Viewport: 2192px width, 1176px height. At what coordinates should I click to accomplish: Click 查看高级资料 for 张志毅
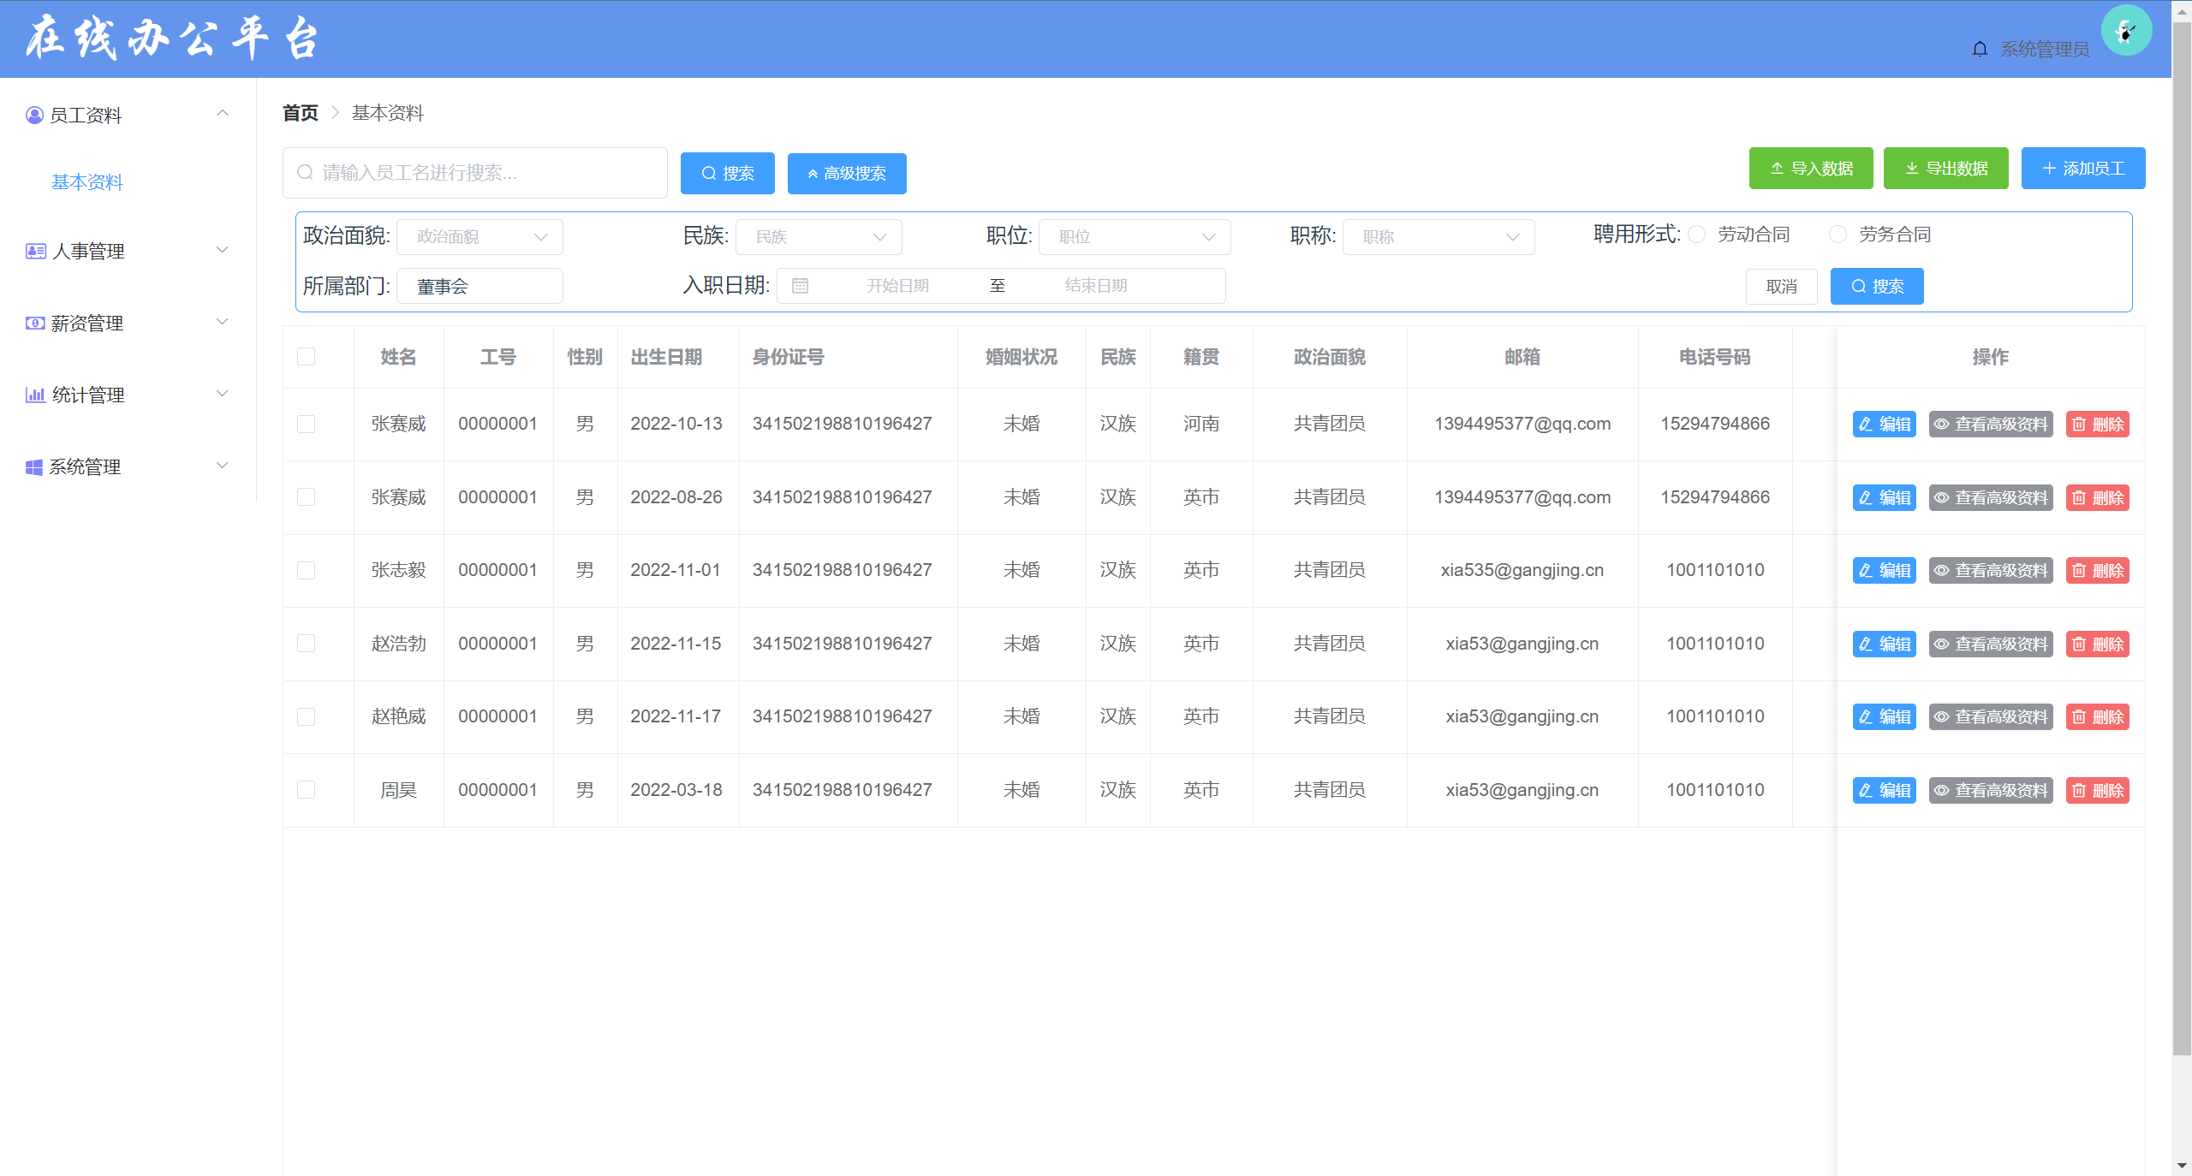tap(1990, 571)
